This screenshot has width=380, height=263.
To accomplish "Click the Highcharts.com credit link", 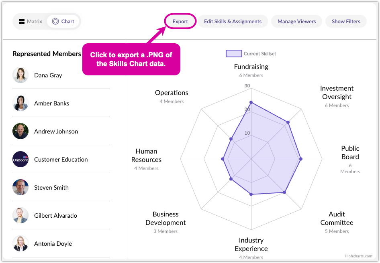I will pyautogui.click(x=358, y=256).
